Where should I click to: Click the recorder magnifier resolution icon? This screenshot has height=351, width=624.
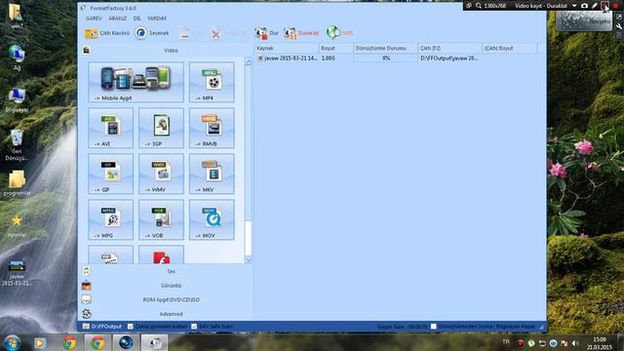click(x=479, y=6)
